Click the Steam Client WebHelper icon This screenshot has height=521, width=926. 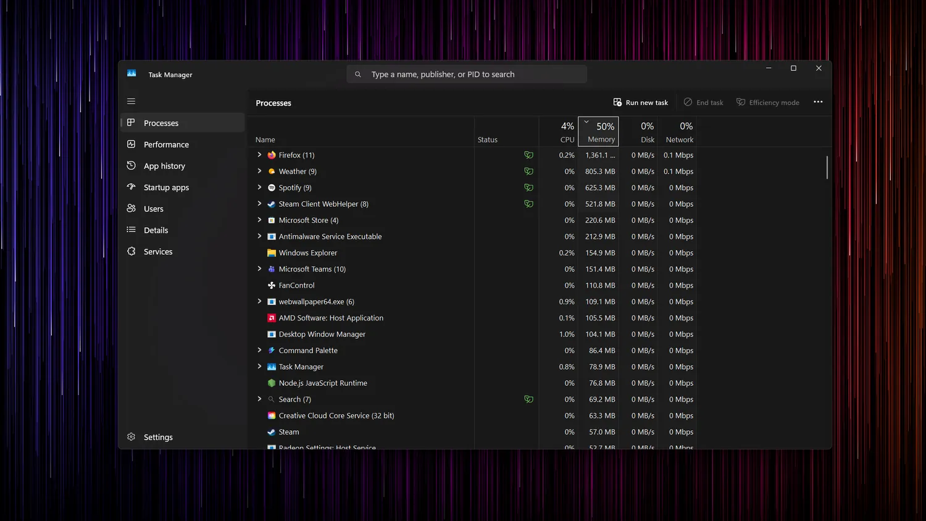pos(272,204)
